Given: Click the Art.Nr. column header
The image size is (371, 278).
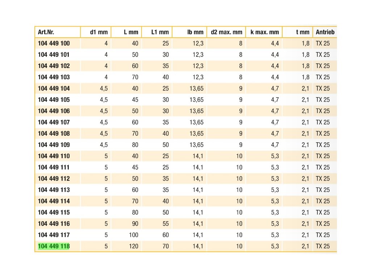Looking at the screenshot, I should pos(46,32).
